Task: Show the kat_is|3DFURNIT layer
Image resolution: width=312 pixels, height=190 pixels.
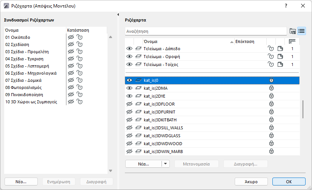Action: (x=129, y=112)
